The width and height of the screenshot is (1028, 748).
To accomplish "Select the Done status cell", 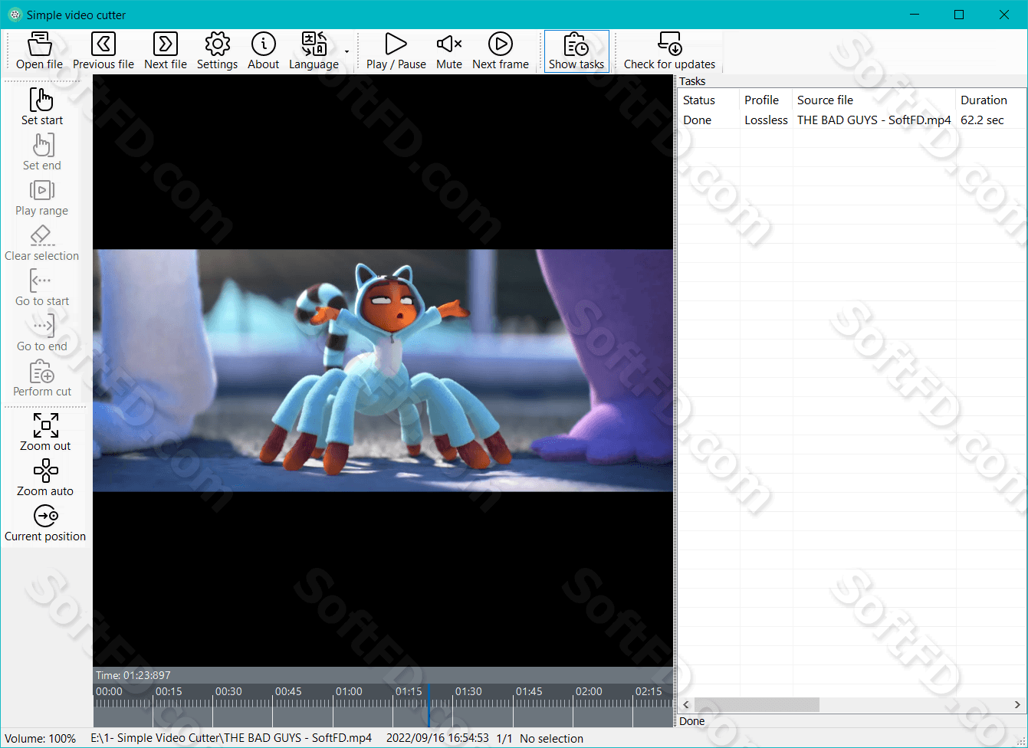I will (698, 120).
